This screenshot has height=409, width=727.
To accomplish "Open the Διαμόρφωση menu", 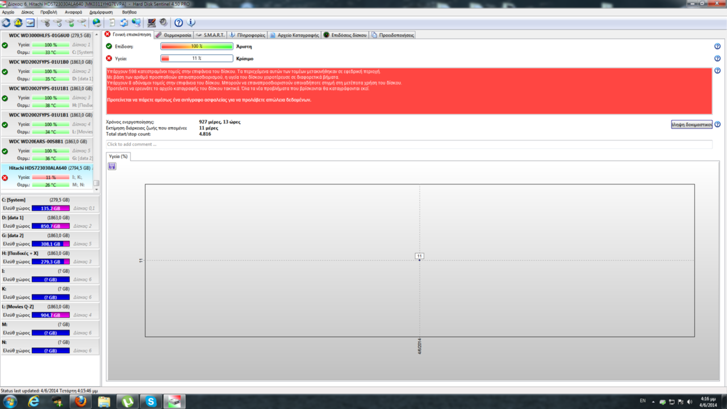I will point(102,12).
